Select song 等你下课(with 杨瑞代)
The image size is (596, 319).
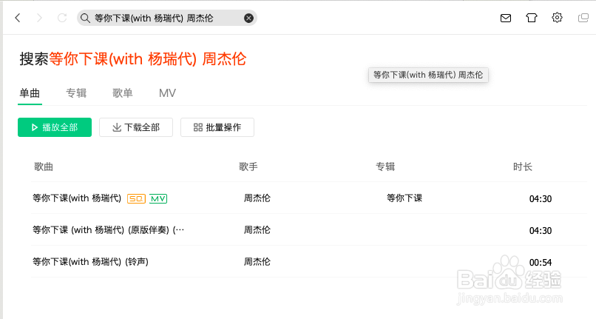77,198
